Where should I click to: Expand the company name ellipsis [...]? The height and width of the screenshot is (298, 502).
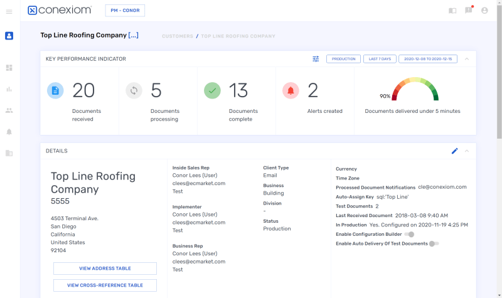[133, 35]
